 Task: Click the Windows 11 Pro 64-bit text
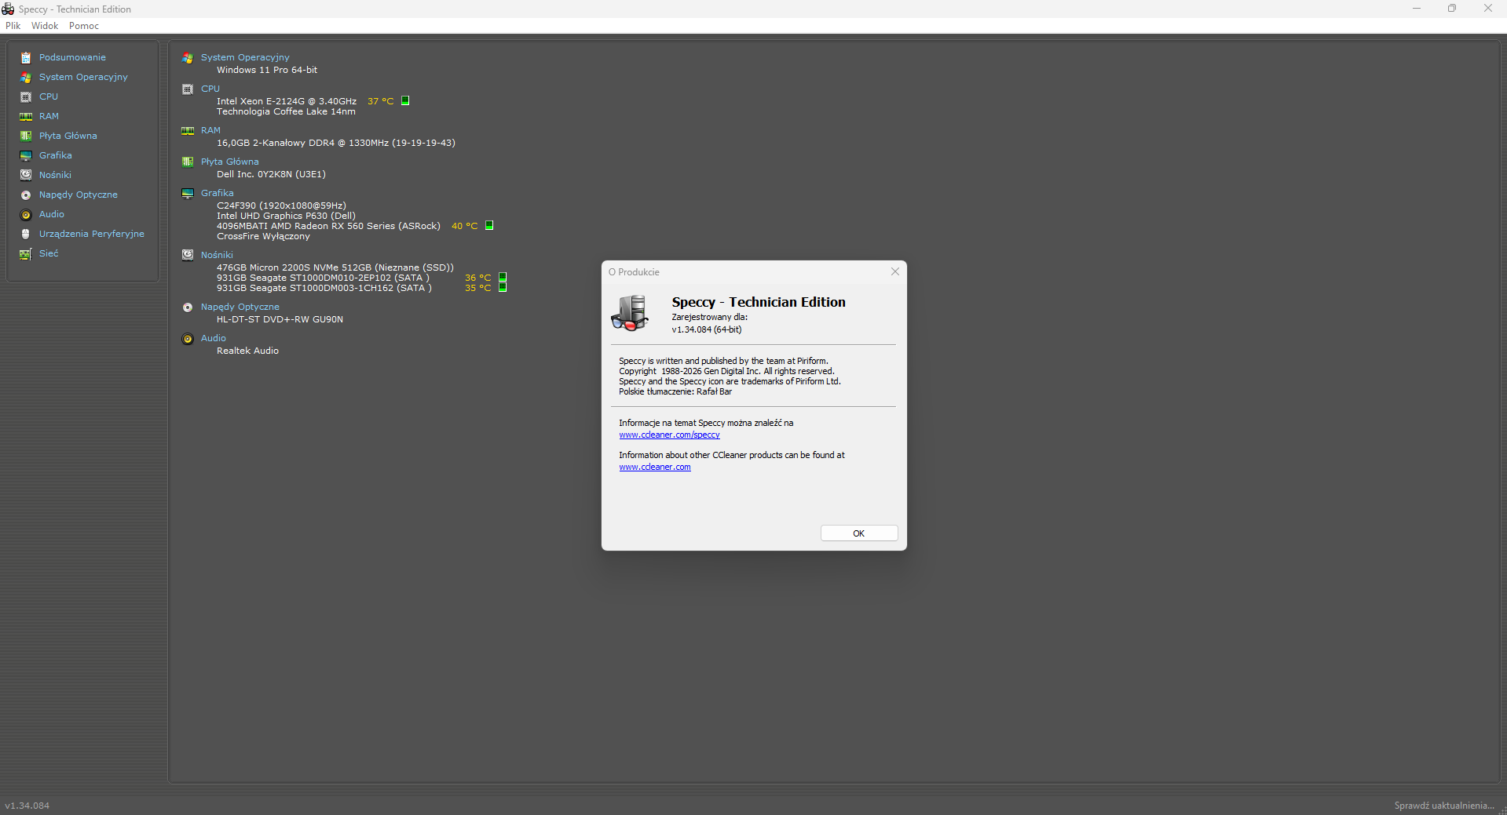(x=267, y=70)
